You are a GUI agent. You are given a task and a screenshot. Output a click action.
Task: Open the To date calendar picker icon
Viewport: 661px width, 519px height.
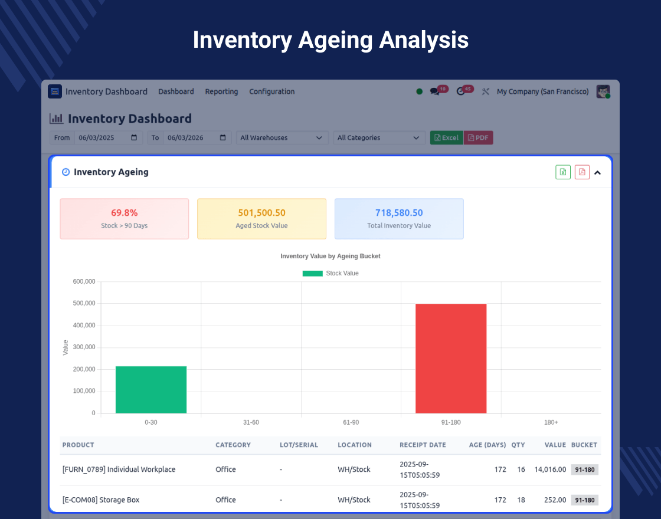(x=223, y=138)
